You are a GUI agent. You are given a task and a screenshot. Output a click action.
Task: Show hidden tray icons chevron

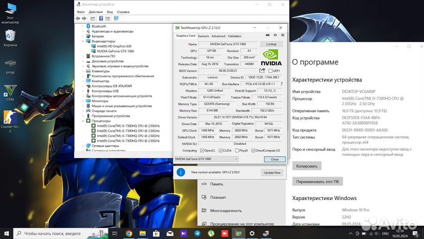tap(350, 233)
